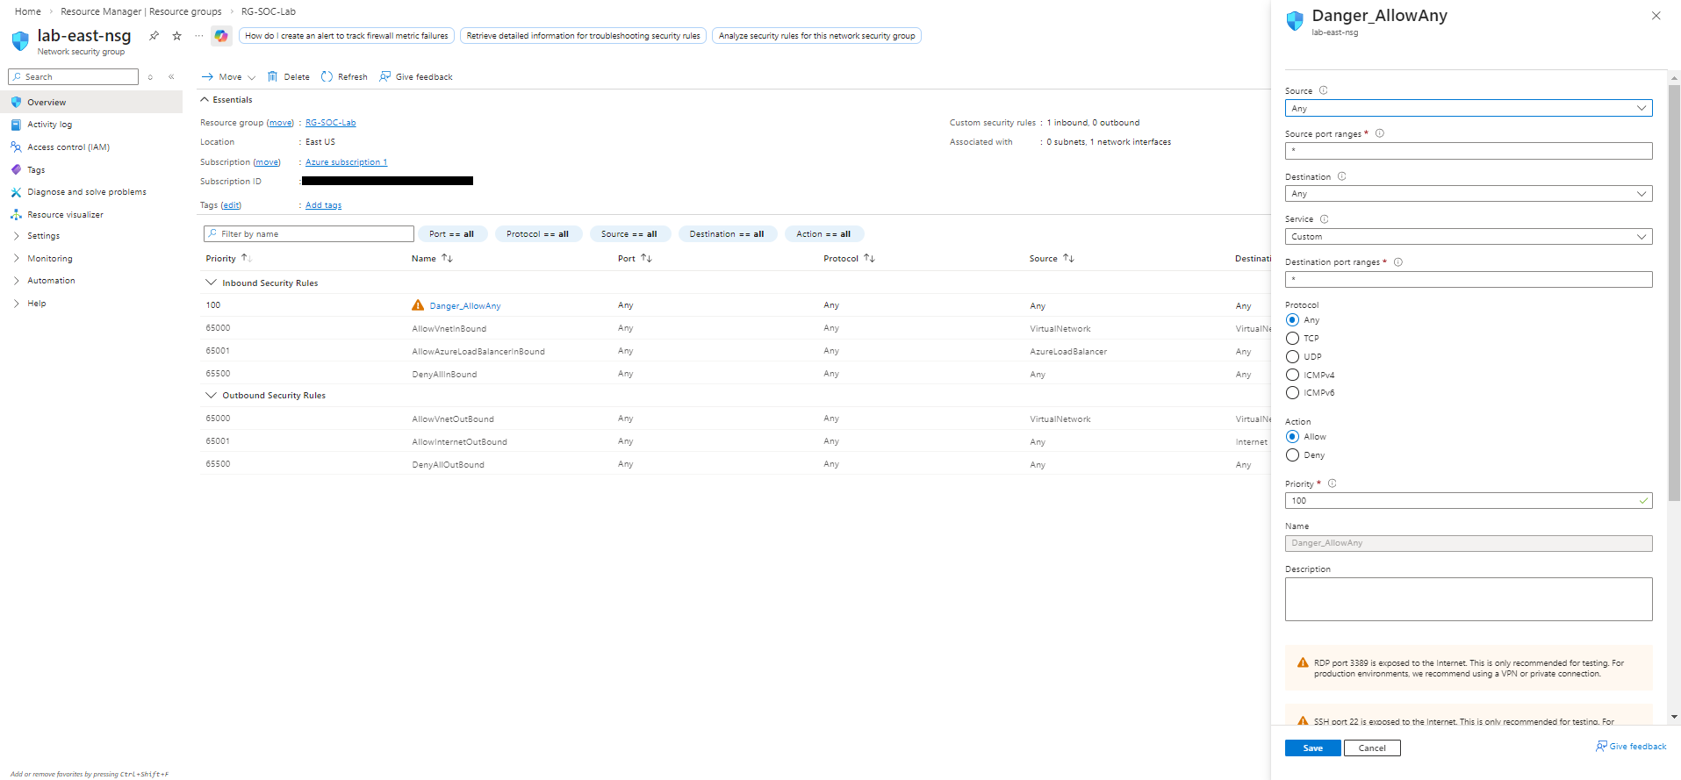The image size is (1681, 780).
Task: Click Source port ranges info icon
Action: point(1379,133)
